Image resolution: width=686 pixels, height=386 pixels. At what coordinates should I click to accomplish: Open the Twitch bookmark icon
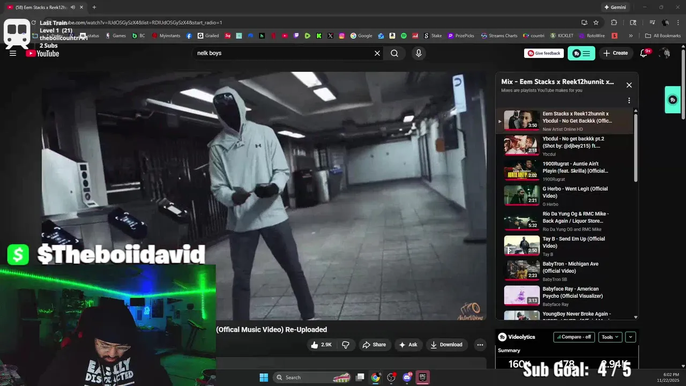[296, 36]
